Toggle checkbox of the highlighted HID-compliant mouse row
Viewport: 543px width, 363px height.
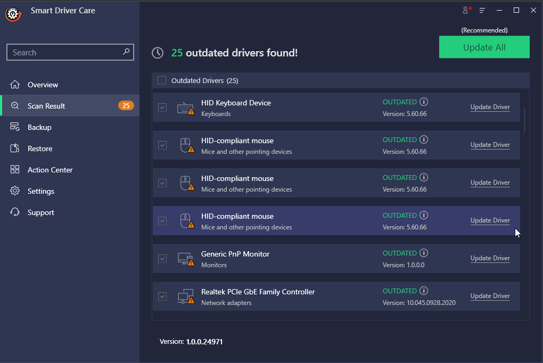coord(162,221)
